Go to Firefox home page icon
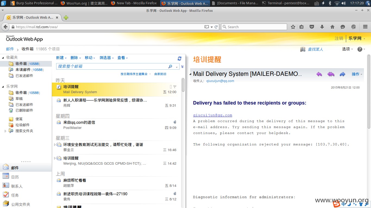This screenshot has height=208, width=371. click(332, 27)
